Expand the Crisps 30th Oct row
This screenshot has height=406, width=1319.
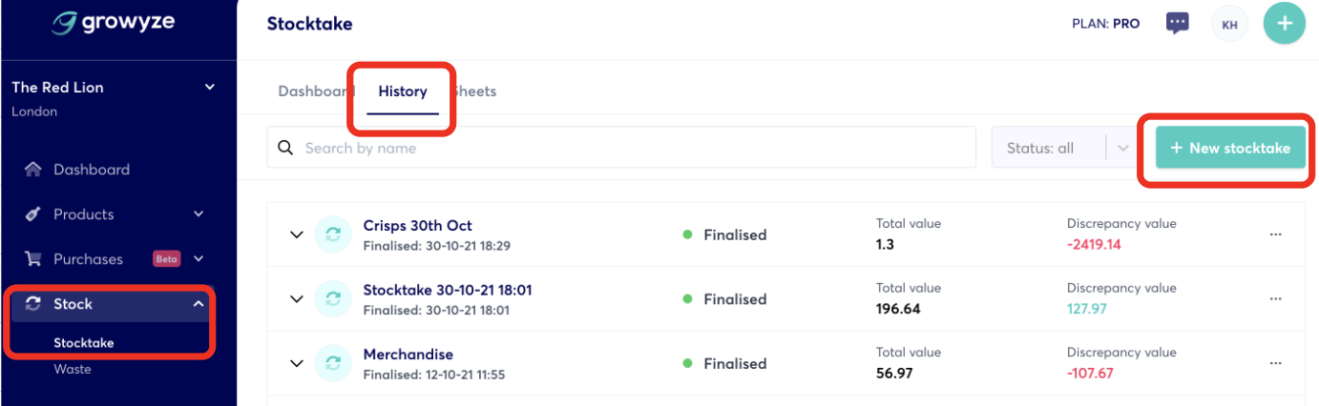pyautogui.click(x=297, y=234)
